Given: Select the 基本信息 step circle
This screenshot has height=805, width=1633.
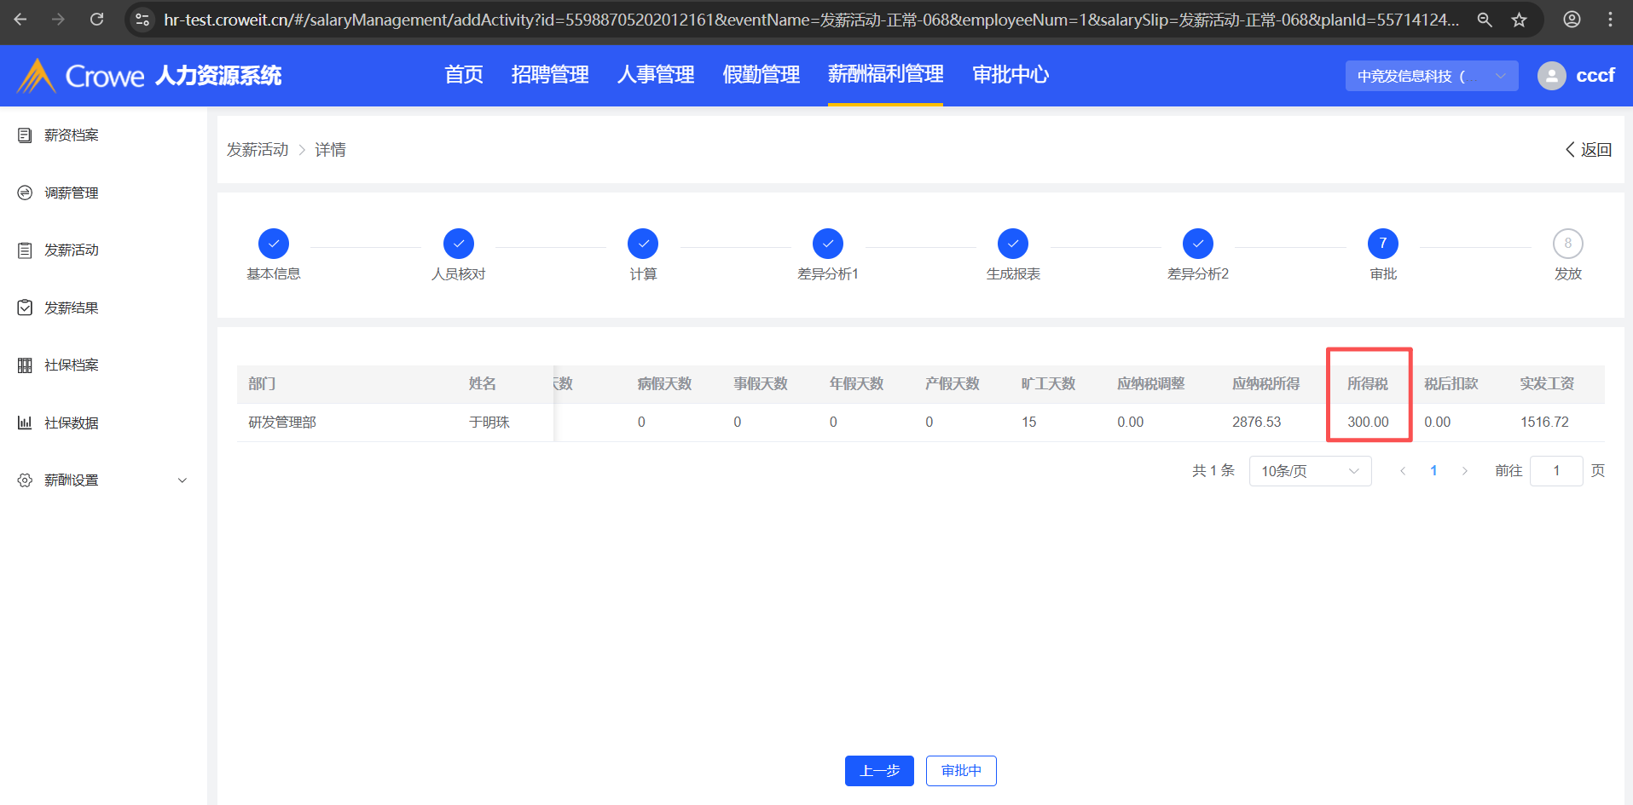Looking at the screenshot, I should (274, 244).
